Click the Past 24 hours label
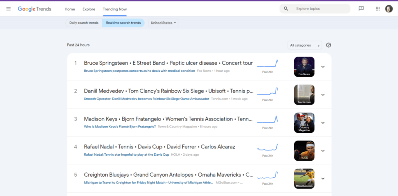 point(78,45)
